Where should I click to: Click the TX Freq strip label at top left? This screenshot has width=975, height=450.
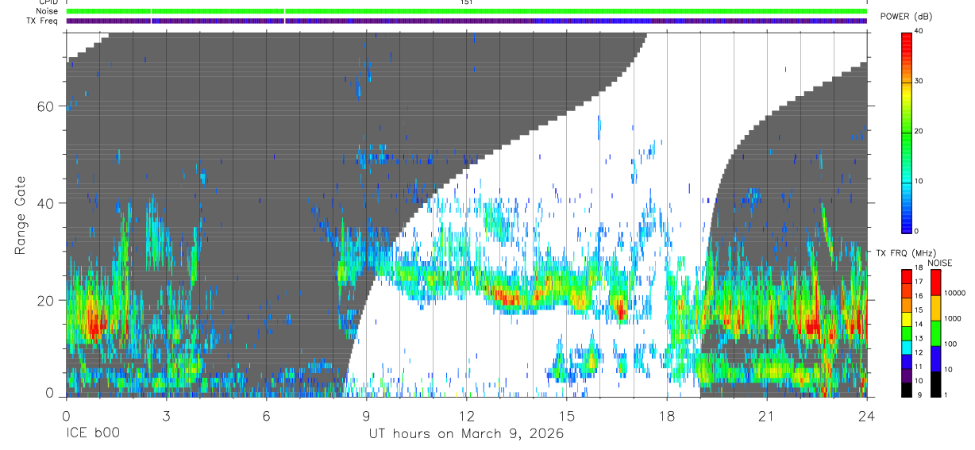pyautogui.click(x=44, y=21)
